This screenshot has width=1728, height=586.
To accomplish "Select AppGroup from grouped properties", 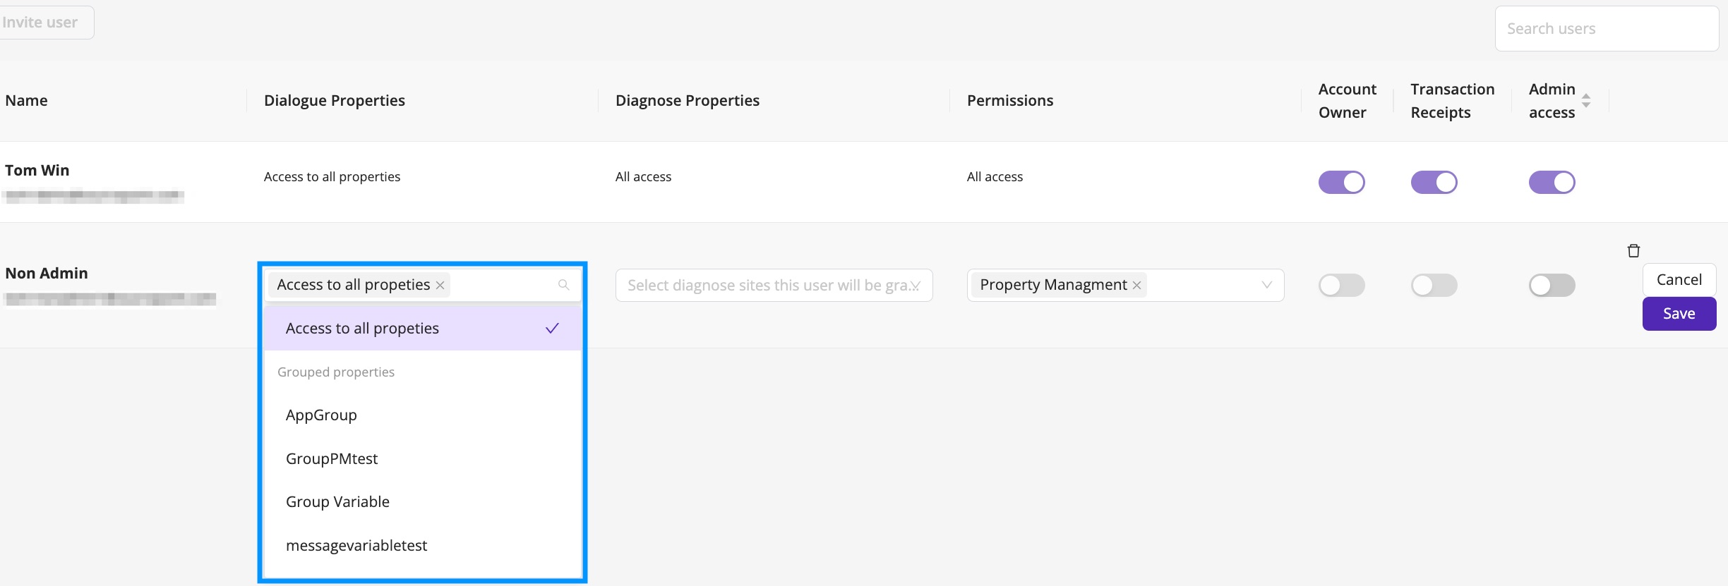I will [423, 415].
